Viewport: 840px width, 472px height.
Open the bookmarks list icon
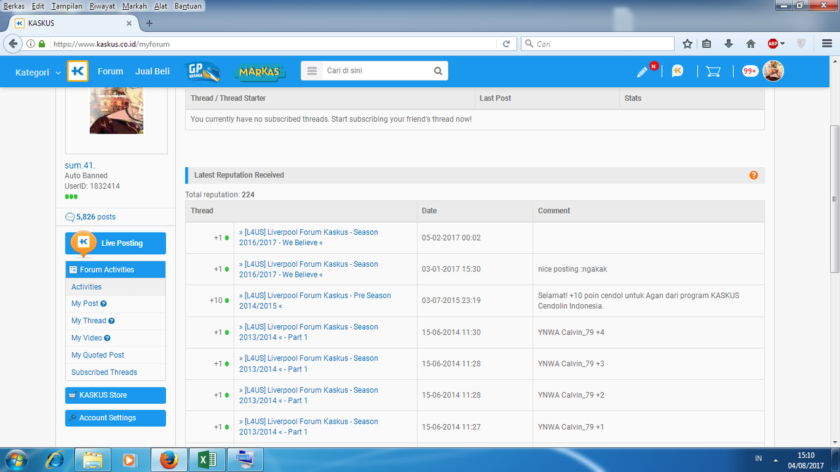click(x=707, y=44)
